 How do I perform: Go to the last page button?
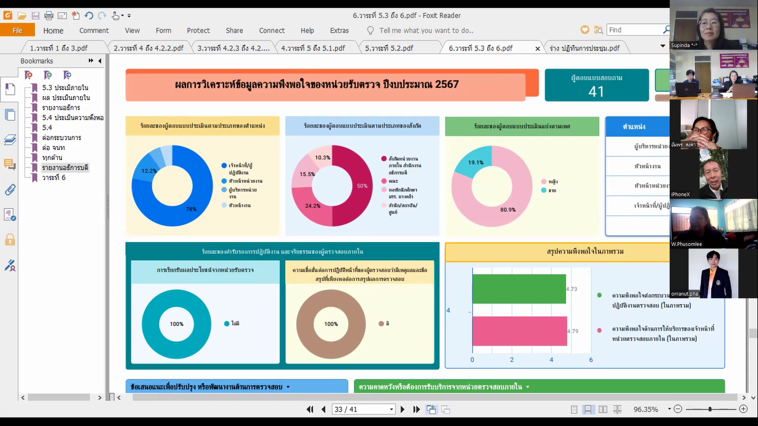point(417,409)
